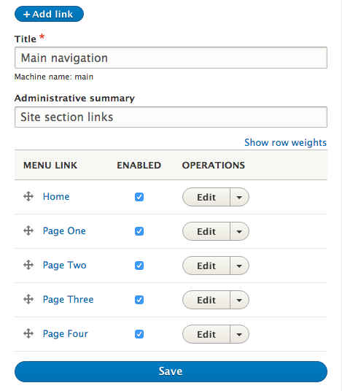
Task: Click into the Administrative summary field
Action: click(x=171, y=117)
